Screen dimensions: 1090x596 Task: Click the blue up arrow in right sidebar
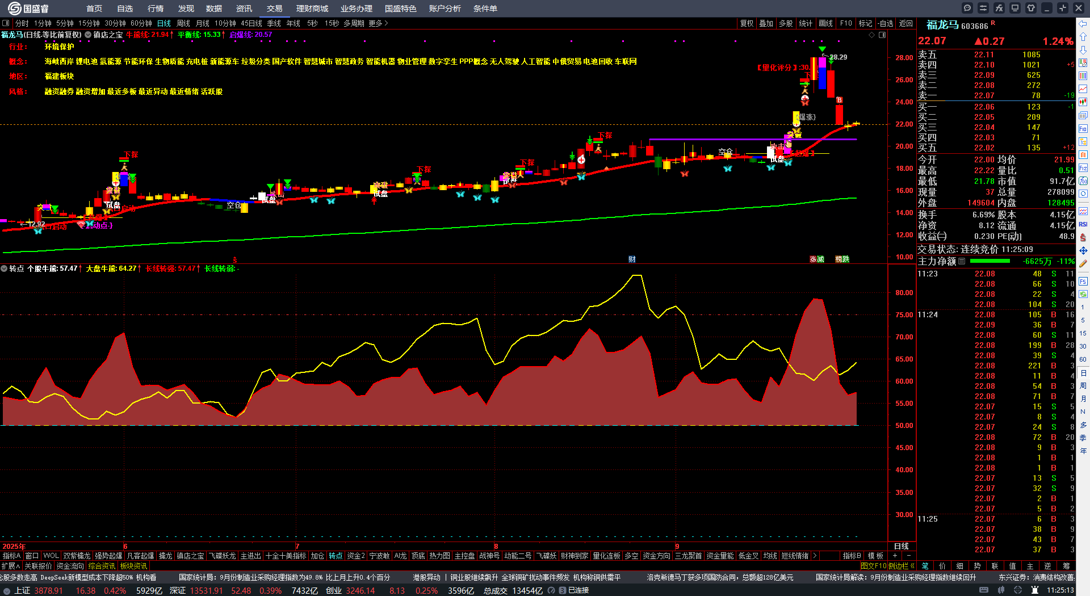tap(1083, 37)
